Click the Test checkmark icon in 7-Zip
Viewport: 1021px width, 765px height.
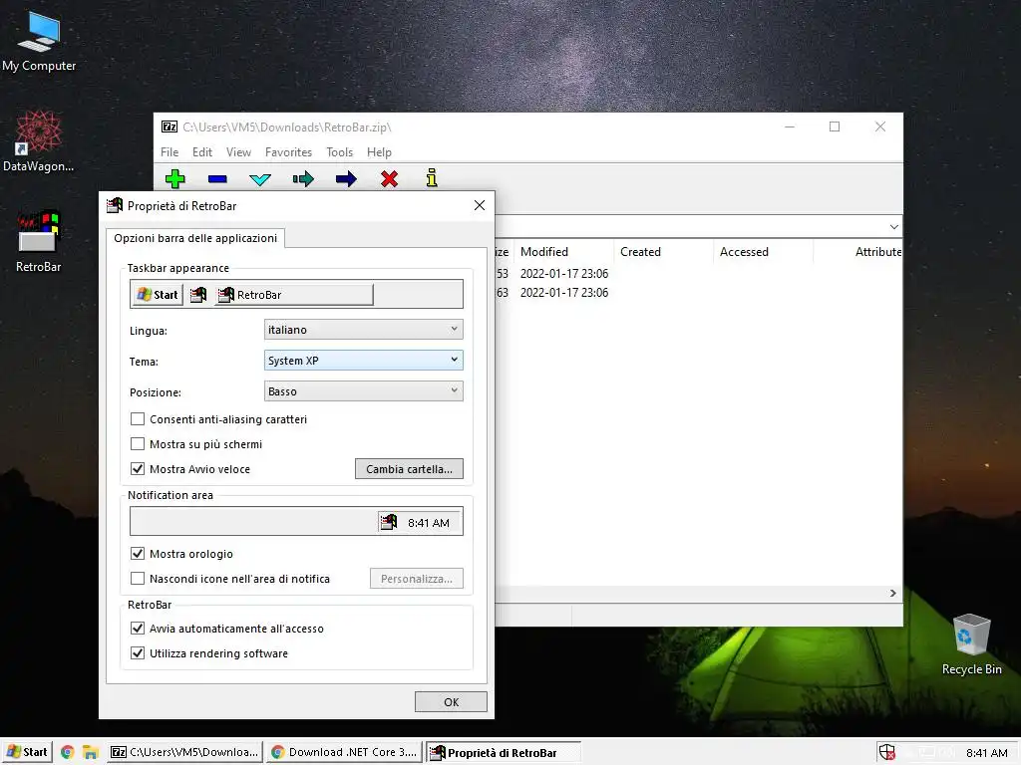click(x=260, y=179)
